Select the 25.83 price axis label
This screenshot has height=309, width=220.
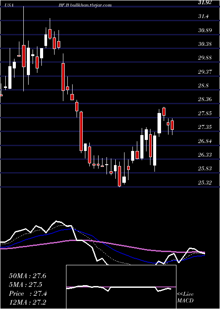205,169
